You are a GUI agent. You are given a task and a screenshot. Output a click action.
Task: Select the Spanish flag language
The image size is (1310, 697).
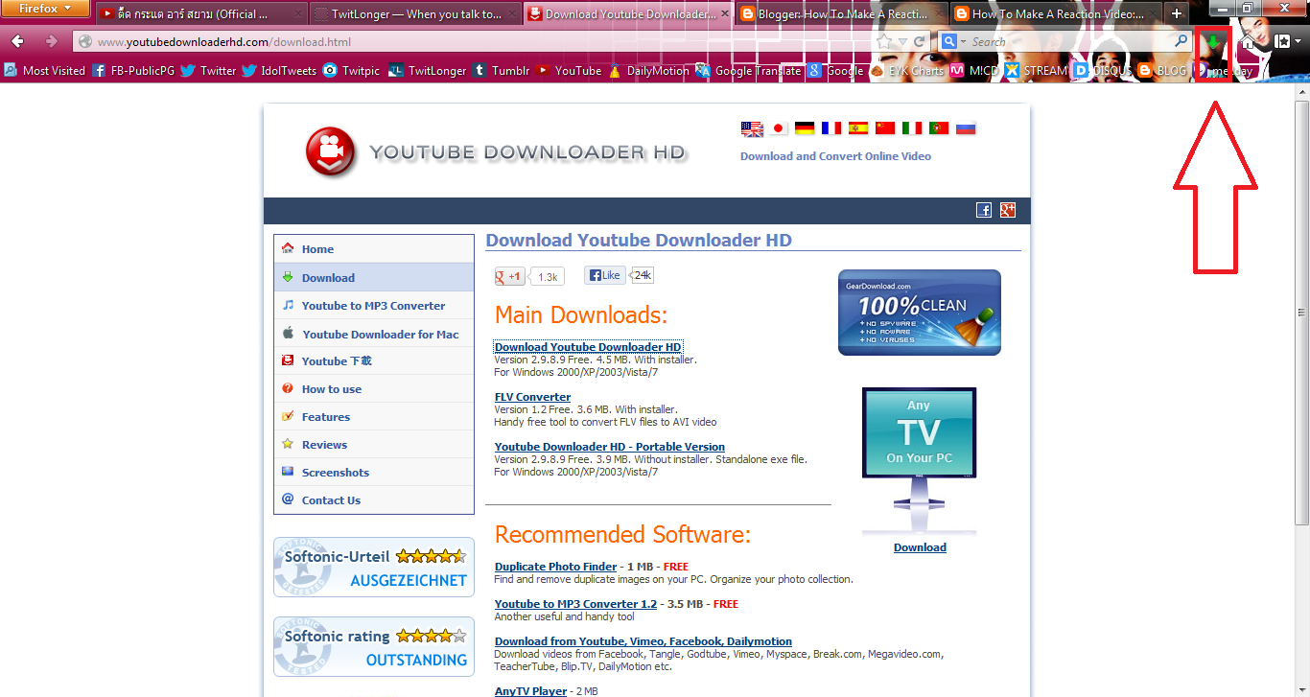pyautogui.click(x=858, y=128)
